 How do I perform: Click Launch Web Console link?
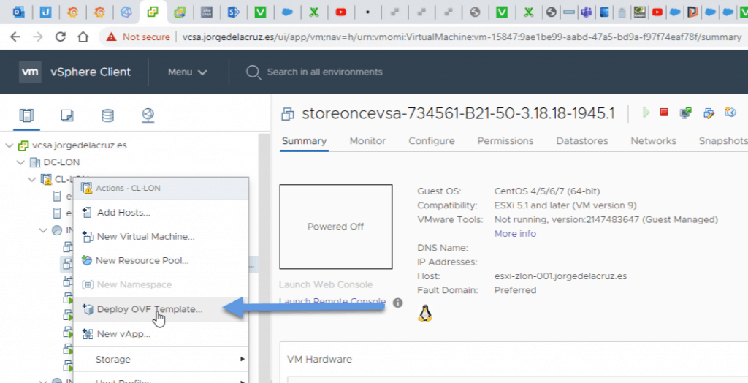325,284
